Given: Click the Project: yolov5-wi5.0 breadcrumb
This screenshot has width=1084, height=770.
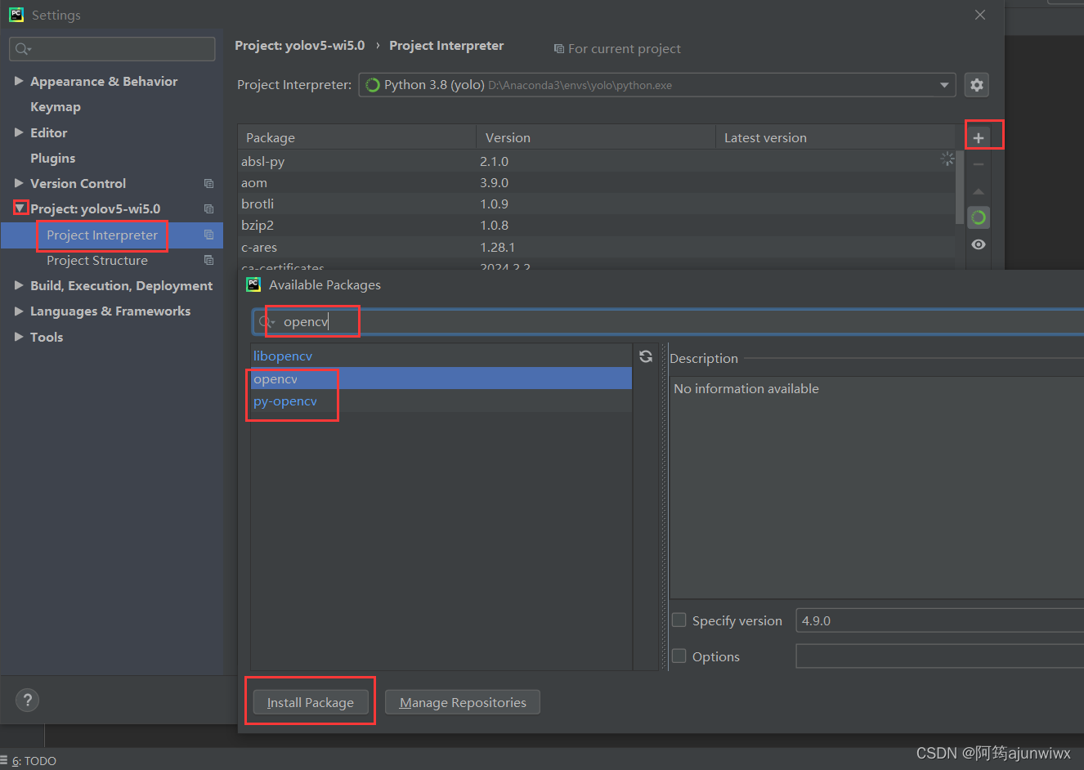Looking at the screenshot, I should 300,46.
